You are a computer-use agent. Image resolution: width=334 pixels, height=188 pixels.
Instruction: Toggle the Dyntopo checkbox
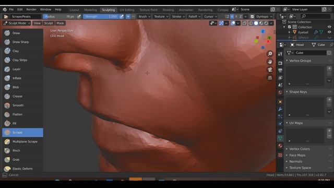coord(252,17)
